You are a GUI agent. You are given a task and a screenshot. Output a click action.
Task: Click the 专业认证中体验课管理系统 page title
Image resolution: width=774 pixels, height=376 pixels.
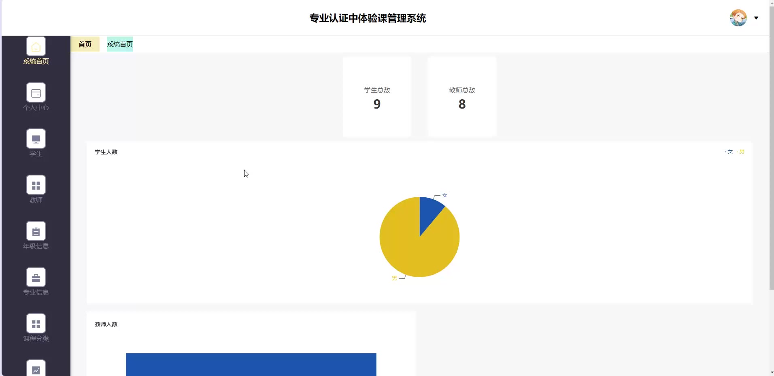click(x=368, y=18)
